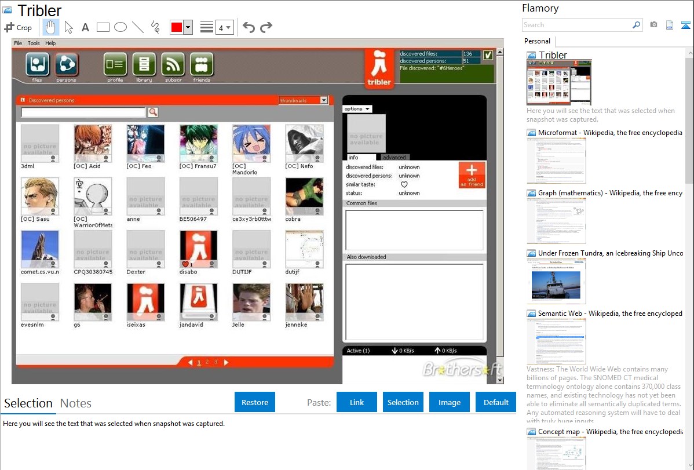Paste as Link button
The width and height of the screenshot is (694, 470).
coord(357,402)
